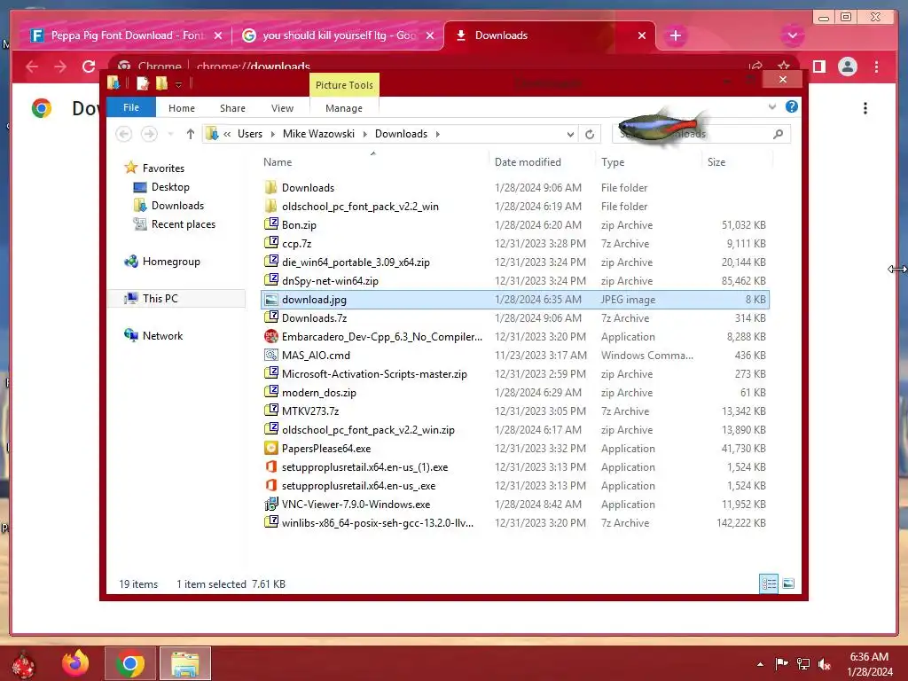Bookmark this page star in Chrome
Image resolution: width=908 pixels, height=681 pixels.
point(784,67)
